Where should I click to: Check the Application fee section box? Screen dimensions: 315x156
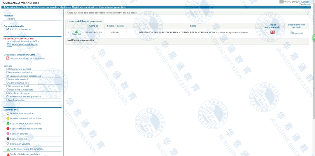pos(8,100)
